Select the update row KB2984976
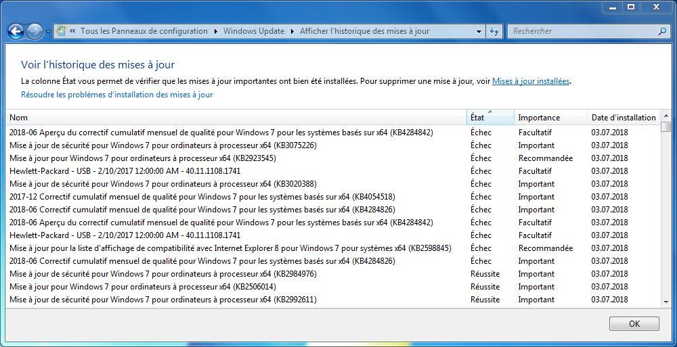This screenshot has width=677, height=347. point(332,274)
